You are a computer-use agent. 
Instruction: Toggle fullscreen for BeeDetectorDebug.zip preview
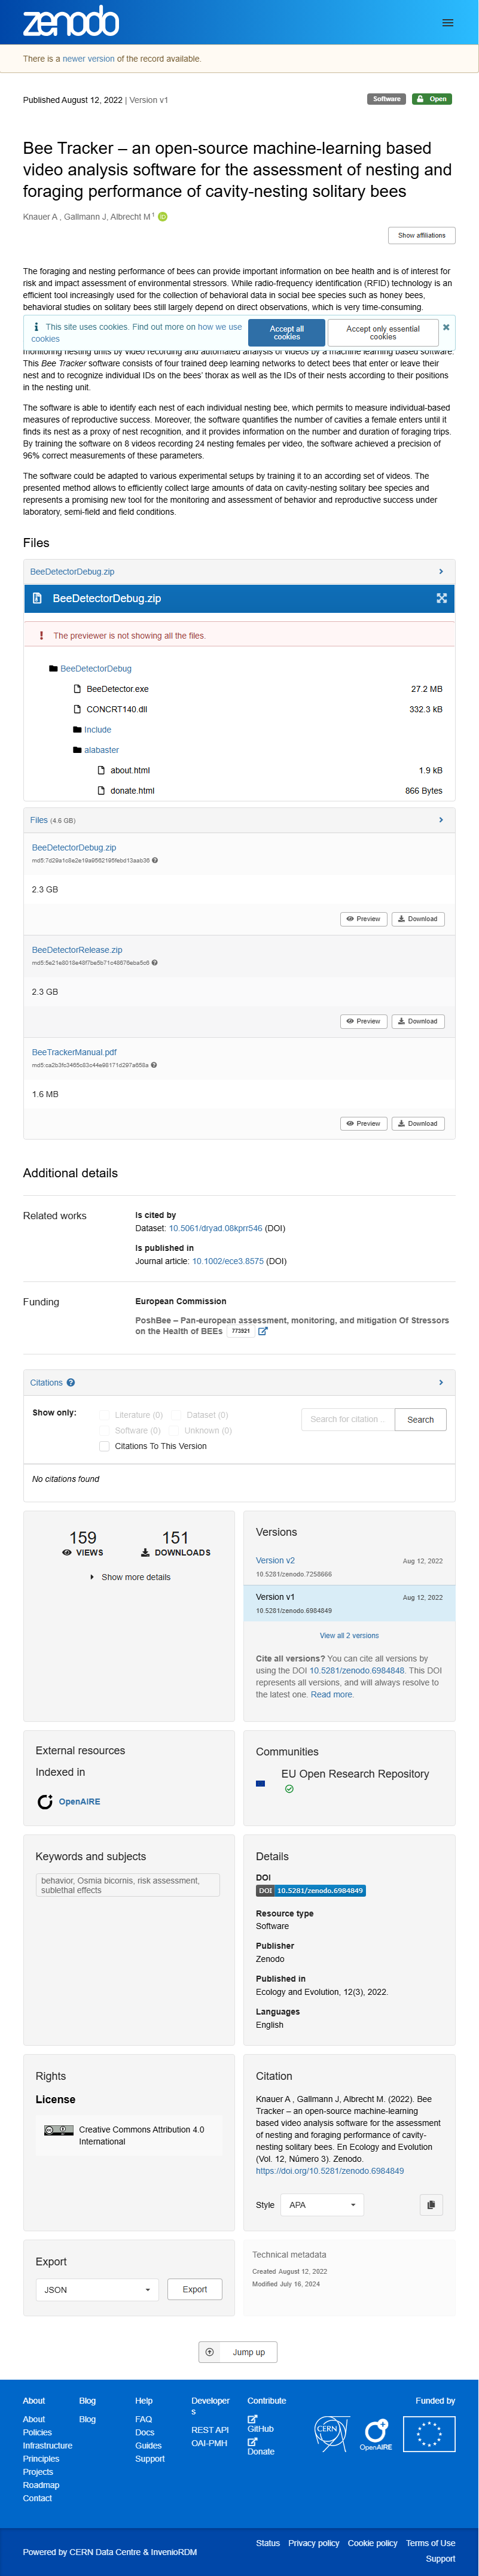(x=442, y=598)
